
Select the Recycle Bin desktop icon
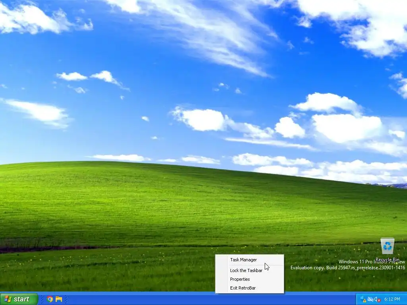[x=387, y=249]
